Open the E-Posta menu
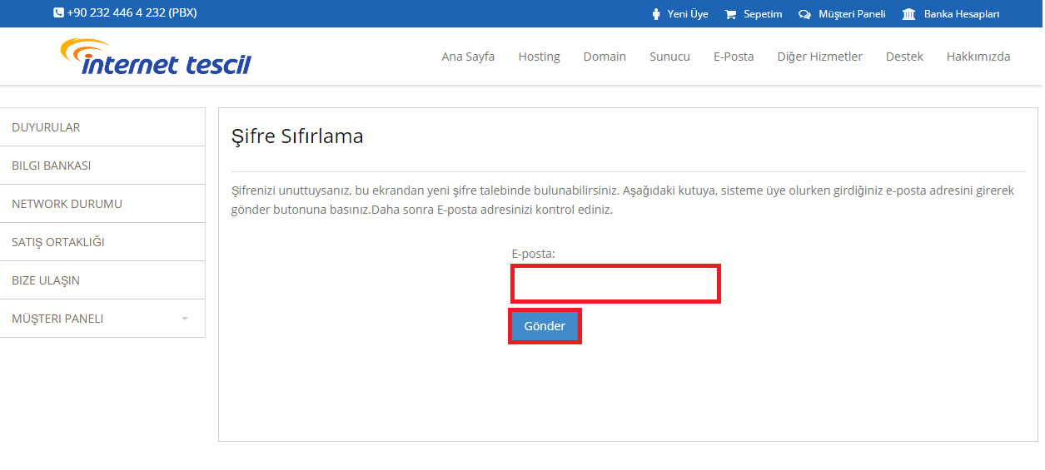The width and height of the screenshot is (1045, 470). [x=734, y=57]
